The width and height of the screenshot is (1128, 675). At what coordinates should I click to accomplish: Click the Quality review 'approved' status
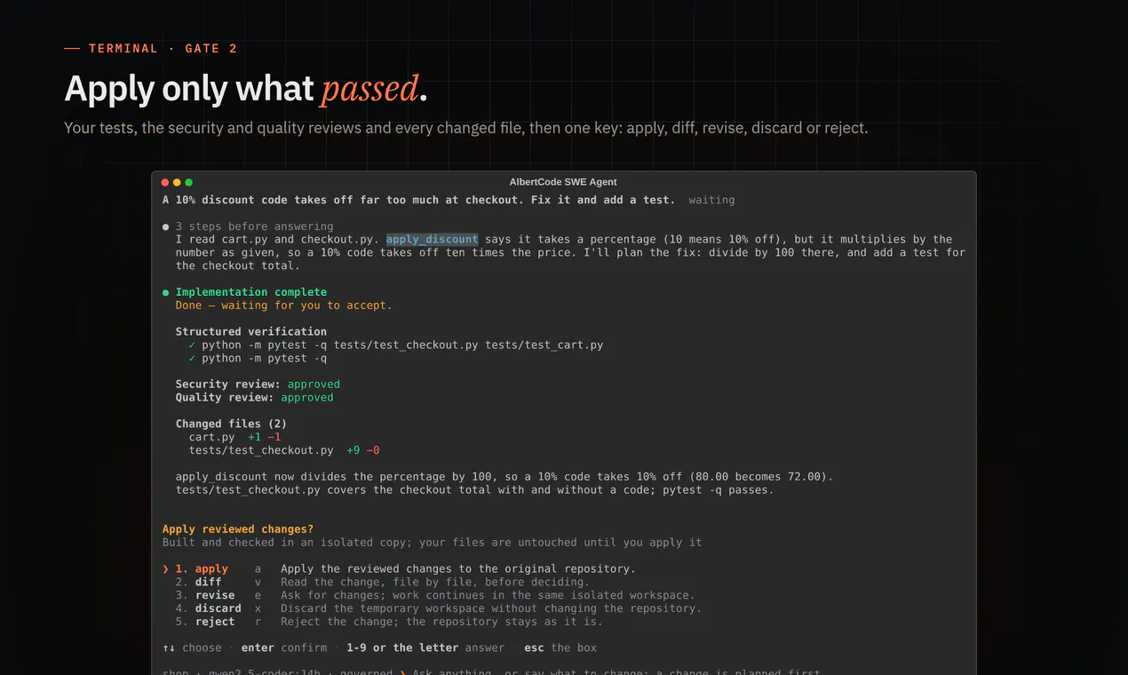coord(307,398)
